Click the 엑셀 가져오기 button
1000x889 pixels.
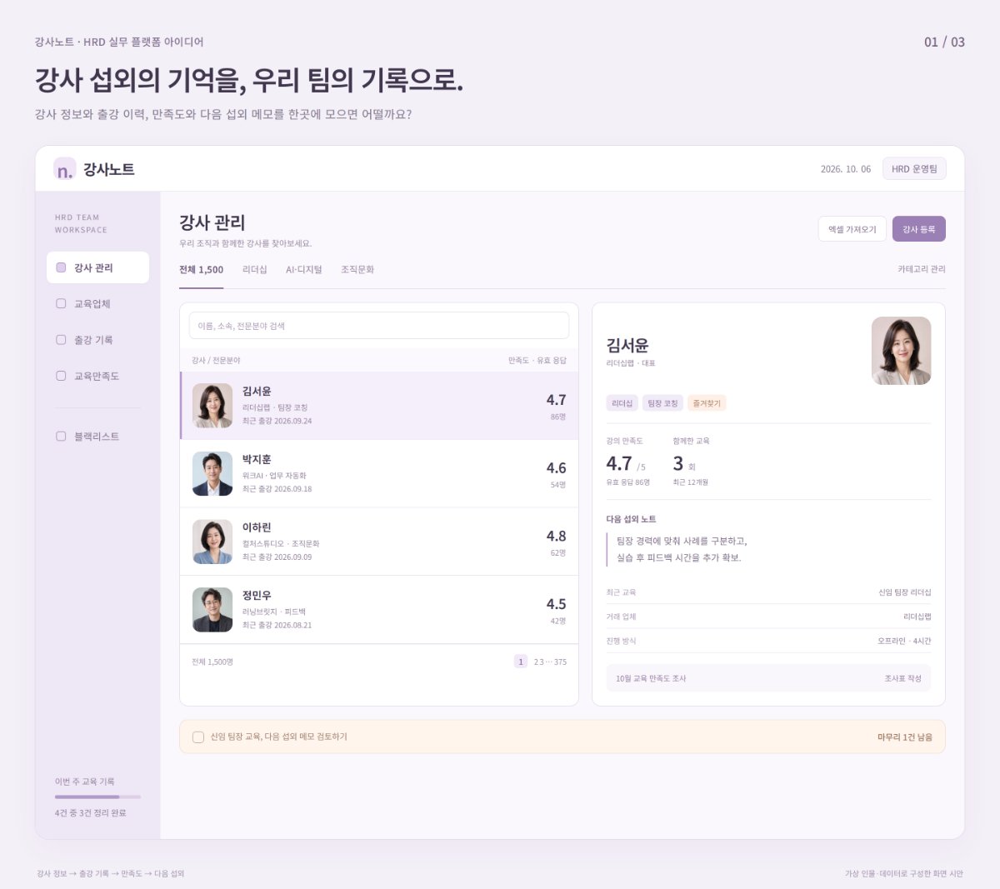coord(852,229)
